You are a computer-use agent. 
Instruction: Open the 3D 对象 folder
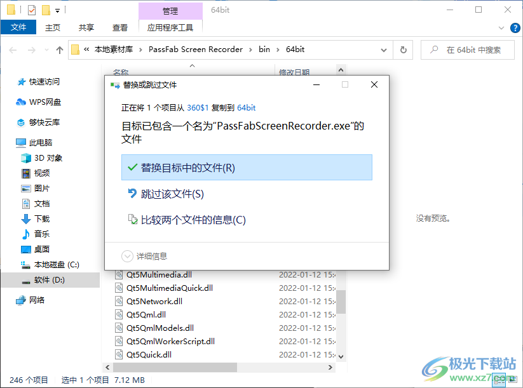tap(48, 158)
